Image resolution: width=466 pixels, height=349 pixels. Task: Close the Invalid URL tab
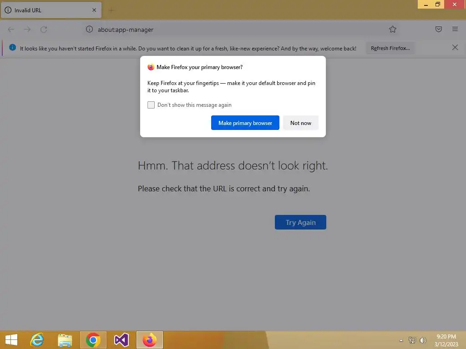94,10
